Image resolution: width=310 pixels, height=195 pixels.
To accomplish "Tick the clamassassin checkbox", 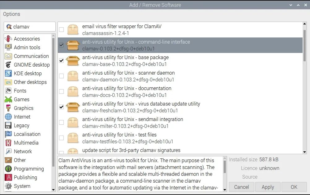I will [62, 30].
